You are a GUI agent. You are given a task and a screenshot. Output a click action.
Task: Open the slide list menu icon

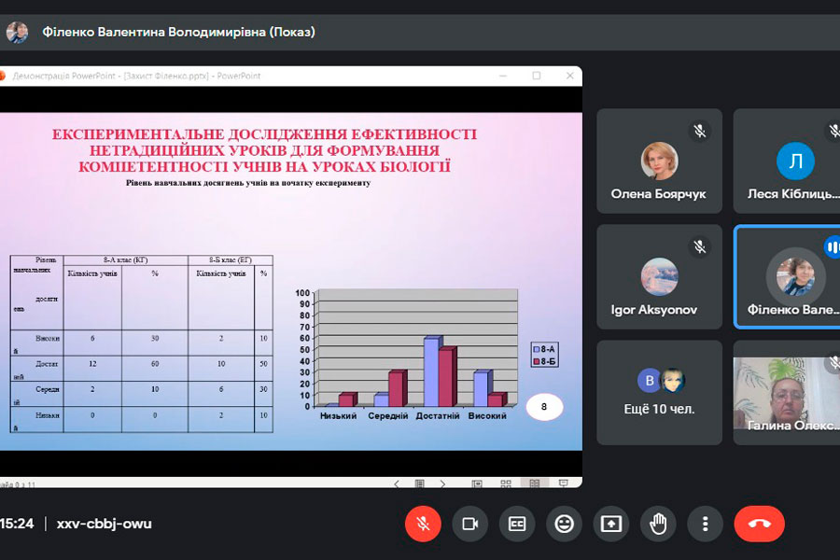coord(419,483)
